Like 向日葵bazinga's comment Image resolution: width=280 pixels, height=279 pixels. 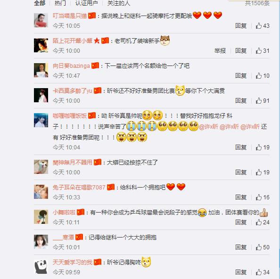click(263, 76)
